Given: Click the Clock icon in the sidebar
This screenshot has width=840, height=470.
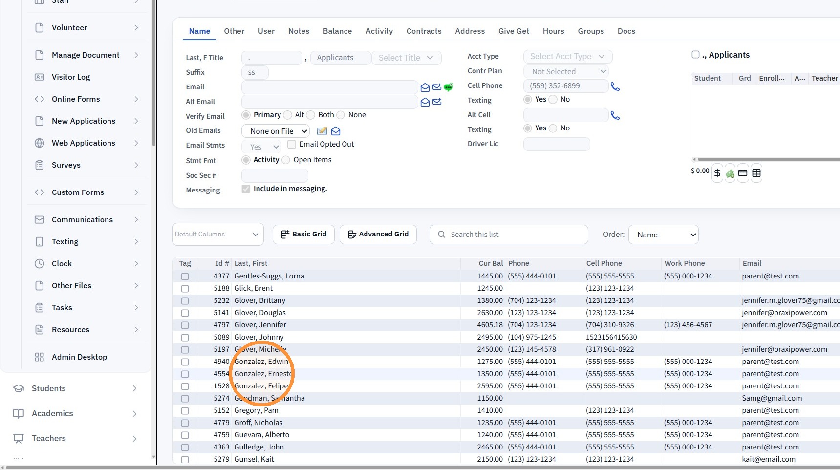Looking at the screenshot, I should 40,263.
